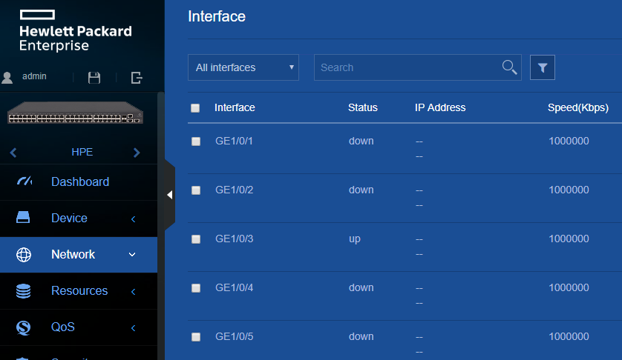The image size is (622, 360).
Task: Click the 1000000 speed value for GE1/0/2
Action: (569, 190)
